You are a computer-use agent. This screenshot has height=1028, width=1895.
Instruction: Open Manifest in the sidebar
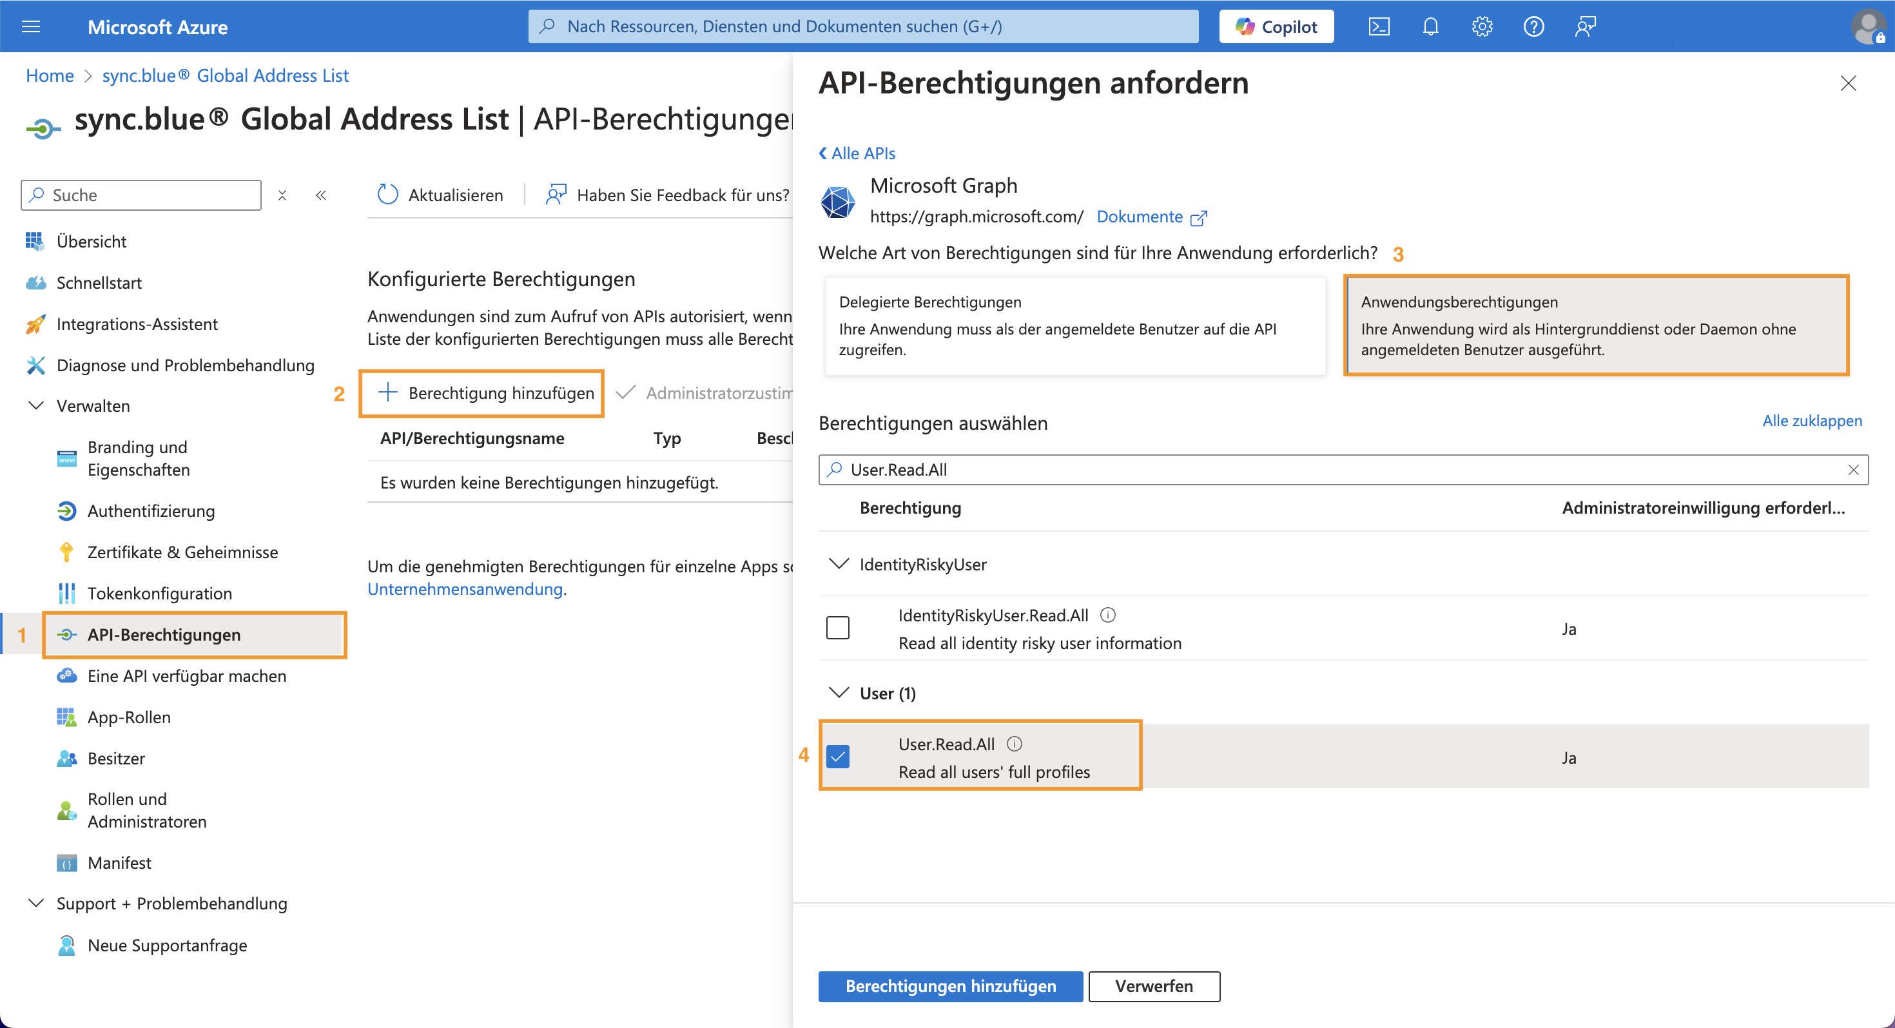(119, 862)
